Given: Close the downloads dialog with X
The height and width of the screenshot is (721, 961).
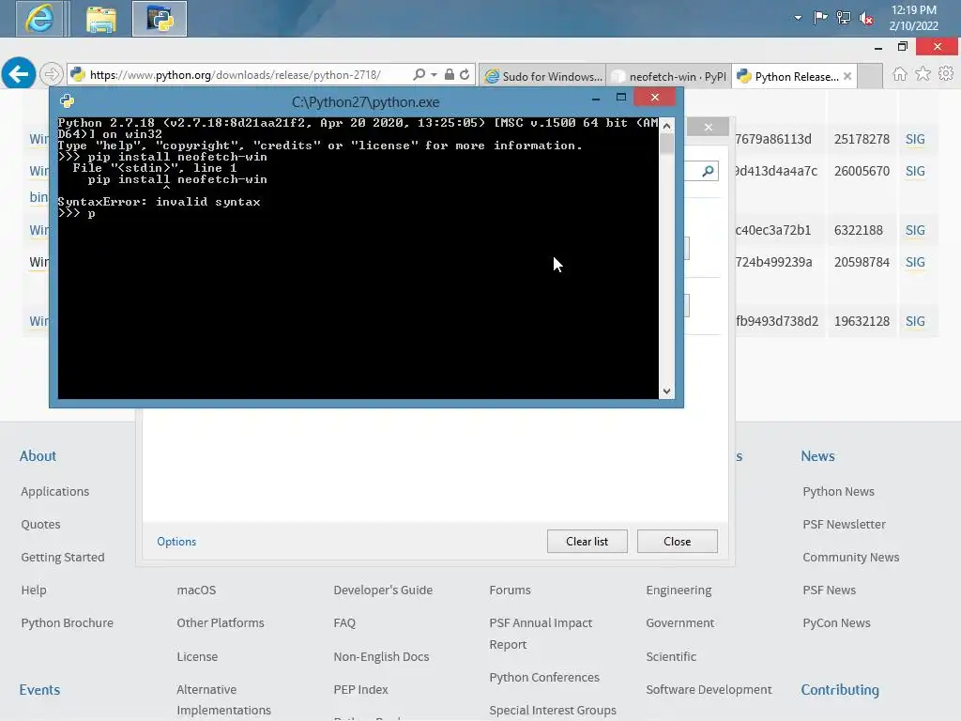Looking at the screenshot, I should tap(708, 127).
